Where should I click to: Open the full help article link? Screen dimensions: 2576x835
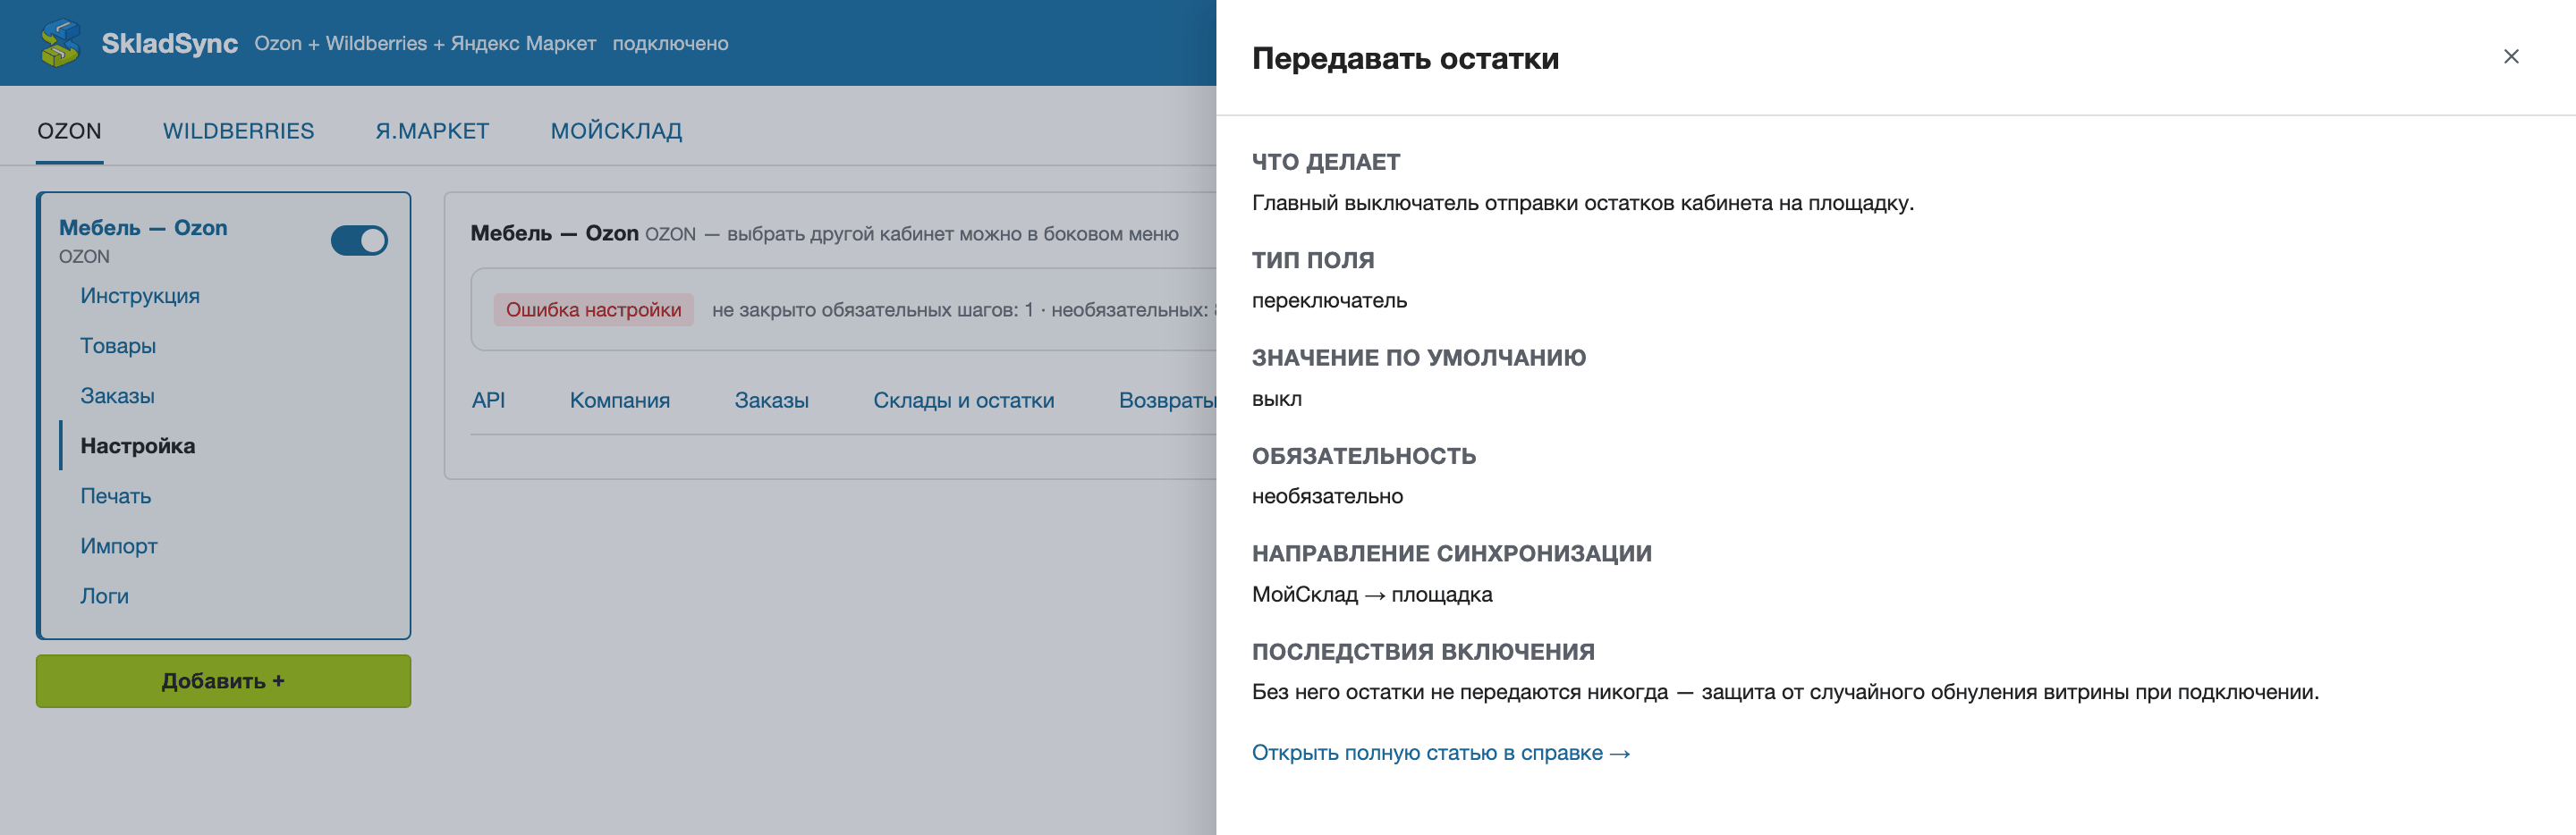1440,753
